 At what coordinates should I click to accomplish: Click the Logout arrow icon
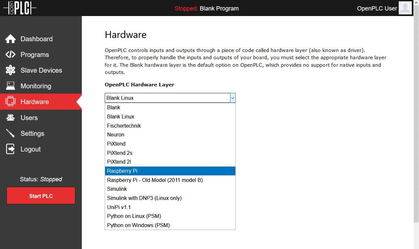(10, 149)
